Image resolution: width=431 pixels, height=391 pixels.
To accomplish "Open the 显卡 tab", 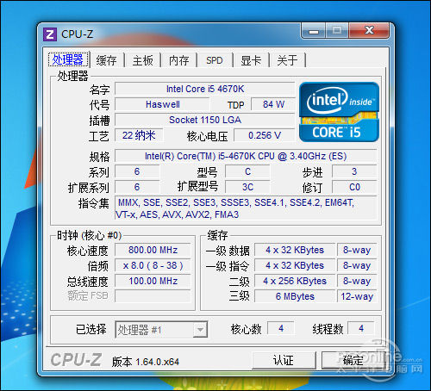I will pos(251,60).
